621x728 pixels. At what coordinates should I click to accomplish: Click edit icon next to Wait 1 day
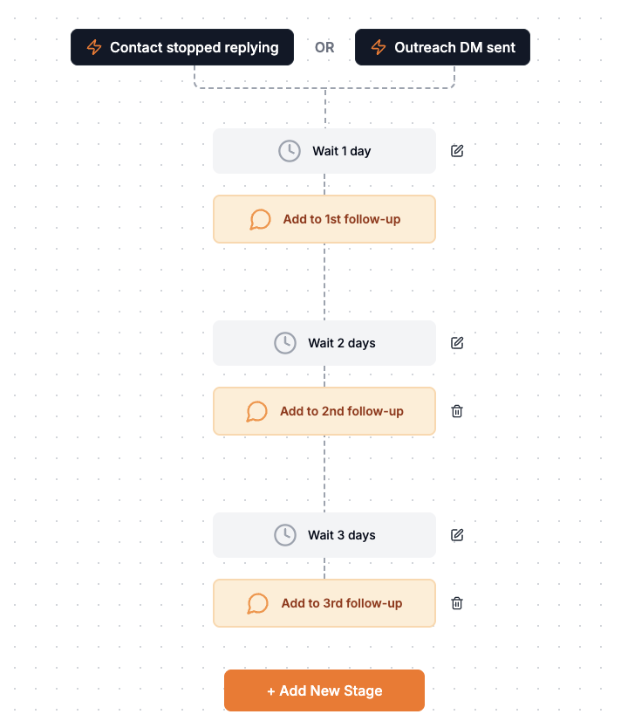(457, 151)
